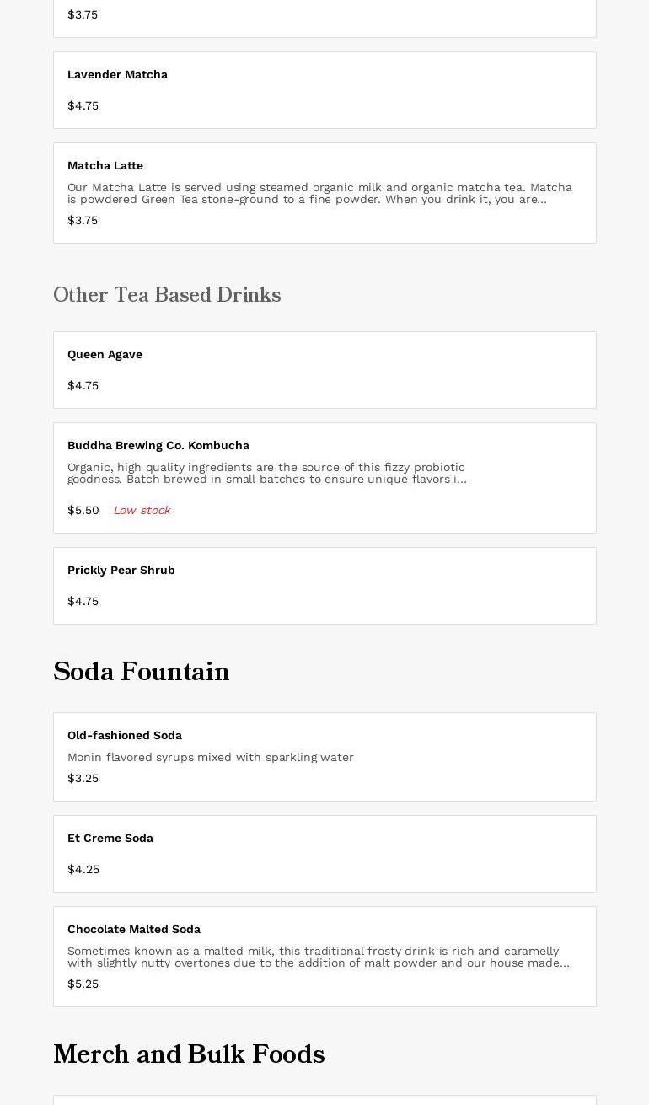Open the Prickly Pear Shrub item
Image resolution: width=649 pixels, height=1105 pixels.
(121, 571)
